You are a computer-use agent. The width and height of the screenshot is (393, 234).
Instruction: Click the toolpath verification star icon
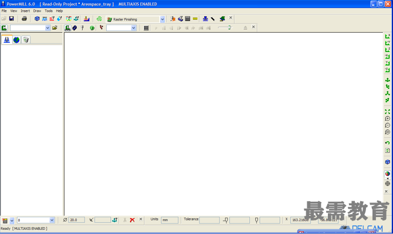tap(172, 19)
